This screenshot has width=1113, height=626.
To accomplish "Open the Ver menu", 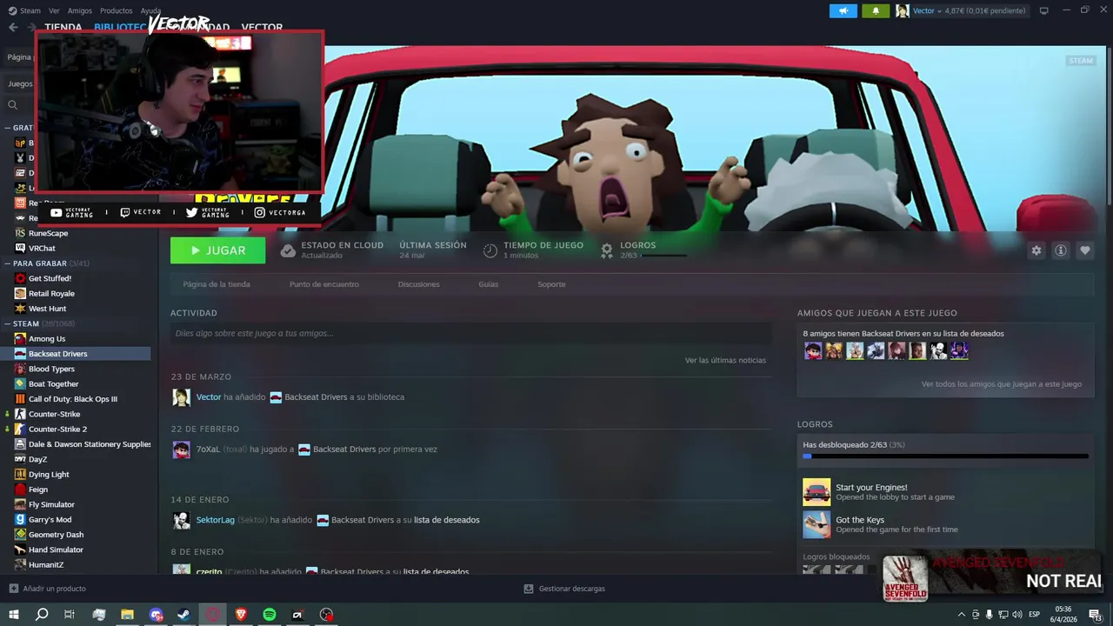I will pyautogui.click(x=55, y=10).
